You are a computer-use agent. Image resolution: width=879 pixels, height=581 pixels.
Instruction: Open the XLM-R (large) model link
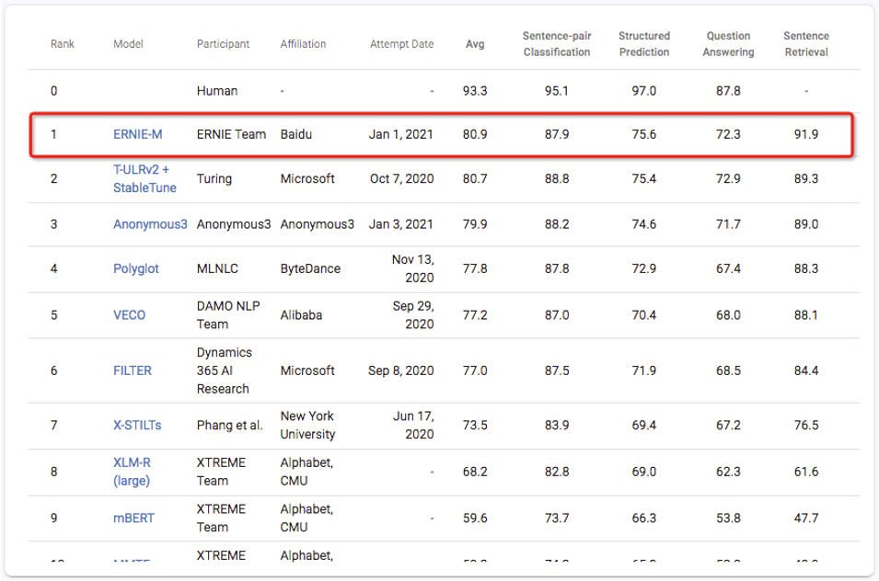click(132, 472)
